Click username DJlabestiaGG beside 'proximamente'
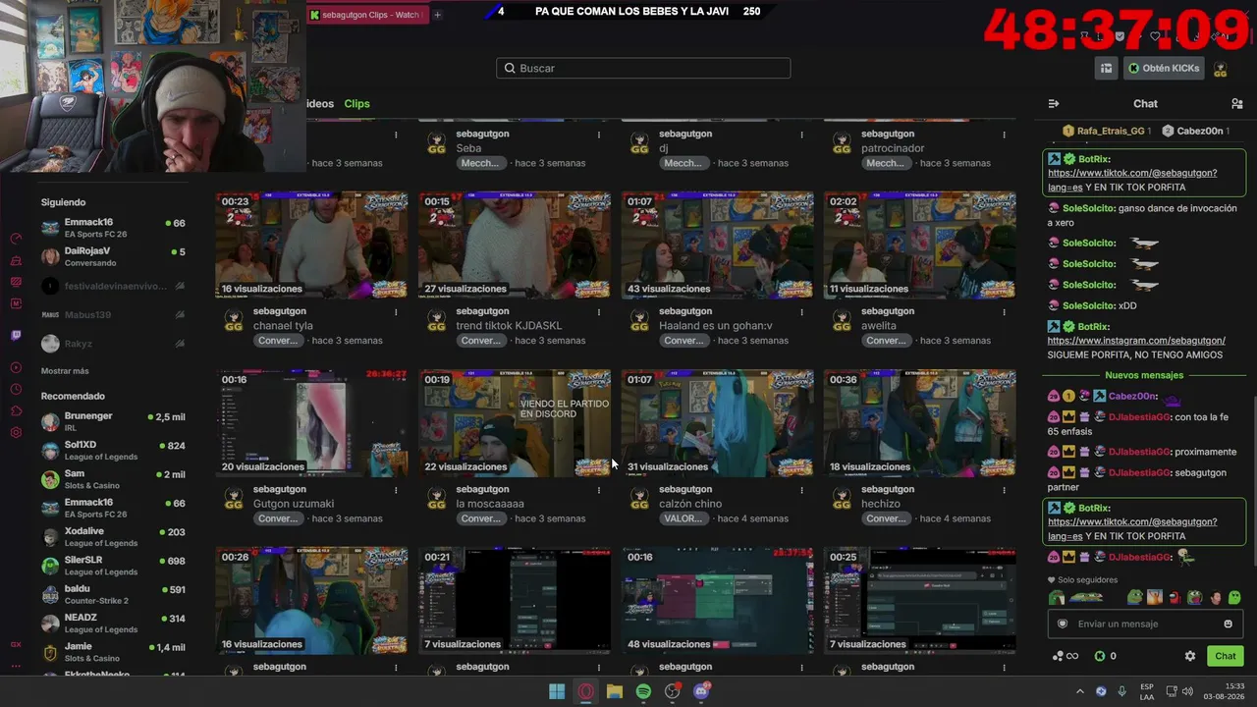Screen dimensions: 1257x707 click(x=1139, y=452)
